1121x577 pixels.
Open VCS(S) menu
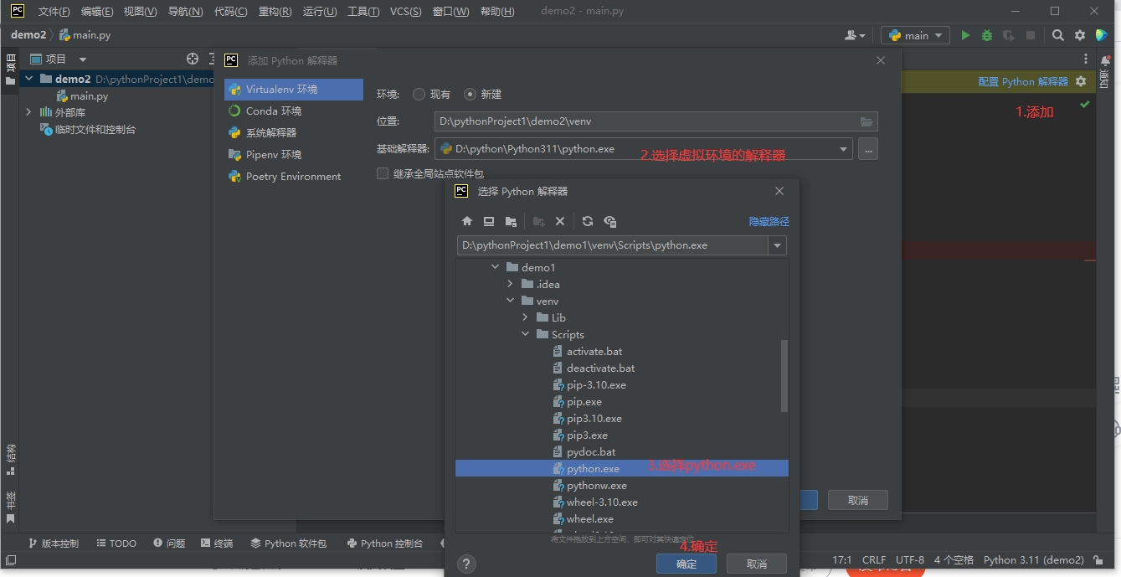[x=407, y=12]
